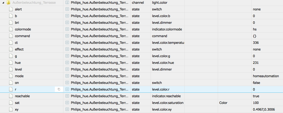Click level.color.temperature role cell
The image size is (283, 113).
(168, 43)
